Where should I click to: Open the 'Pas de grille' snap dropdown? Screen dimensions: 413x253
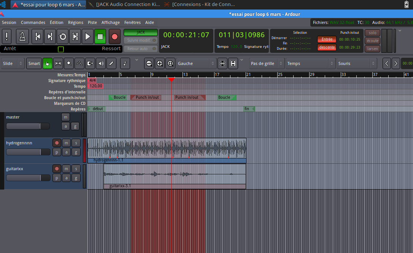tap(267, 63)
